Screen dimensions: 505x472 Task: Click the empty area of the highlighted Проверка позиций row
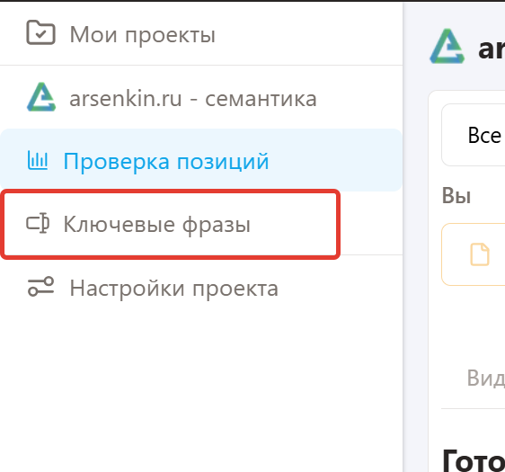coord(335,160)
